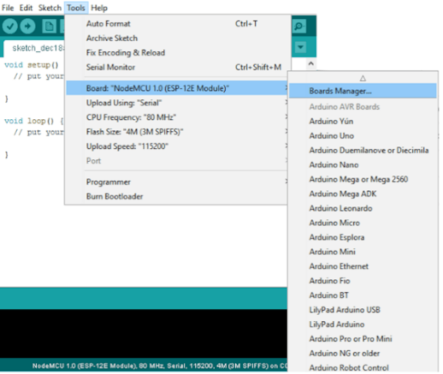The height and width of the screenshot is (374, 443).
Task: Expand Upload Speed "115200" submenu
Action: click(178, 146)
